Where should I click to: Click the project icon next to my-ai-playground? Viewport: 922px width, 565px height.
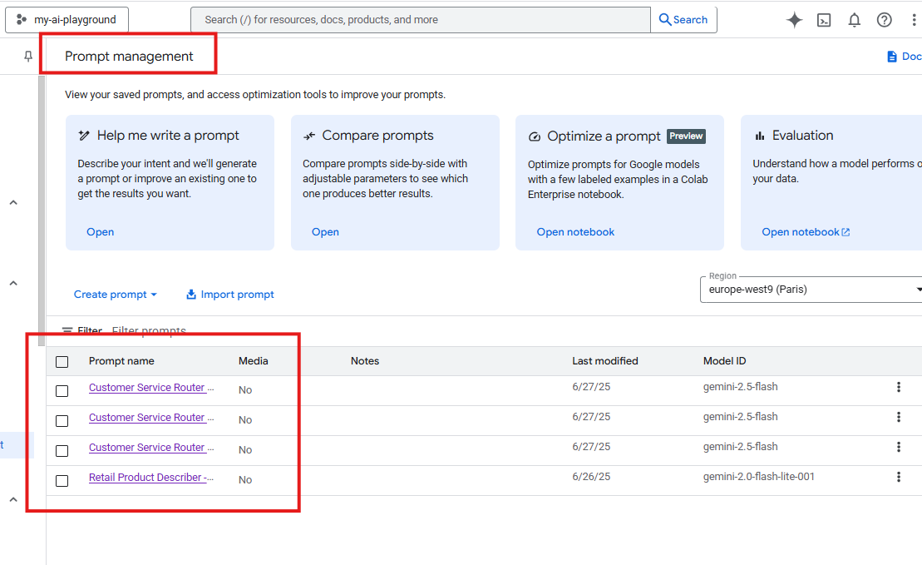21,19
